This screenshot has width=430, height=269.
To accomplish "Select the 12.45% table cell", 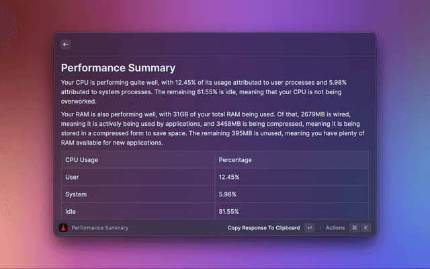I will (229, 177).
